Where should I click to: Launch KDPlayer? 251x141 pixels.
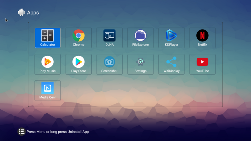pos(171,38)
